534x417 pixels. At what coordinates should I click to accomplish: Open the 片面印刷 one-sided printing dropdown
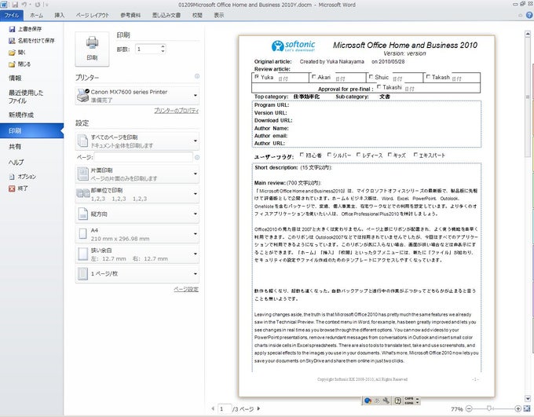(x=137, y=174)
